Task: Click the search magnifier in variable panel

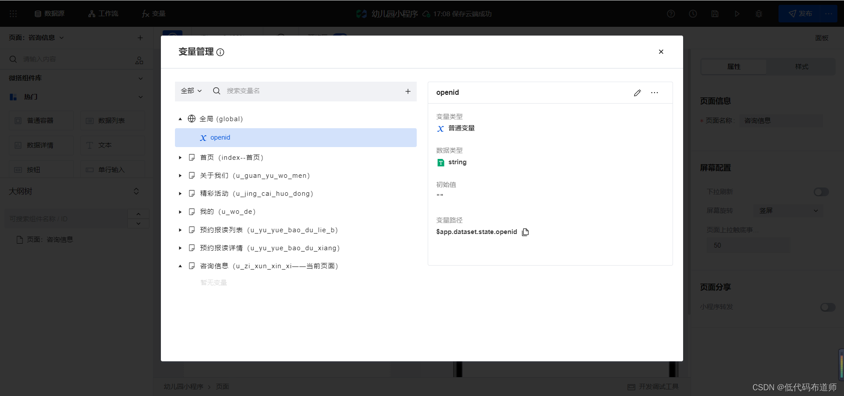Action: pos(216,91)
